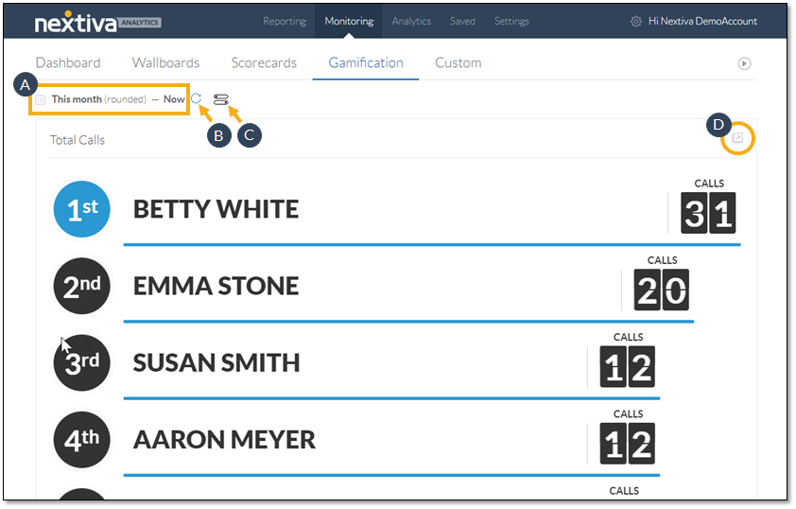
Task: Click the 2nd place badge
Action: coord(81,286)
